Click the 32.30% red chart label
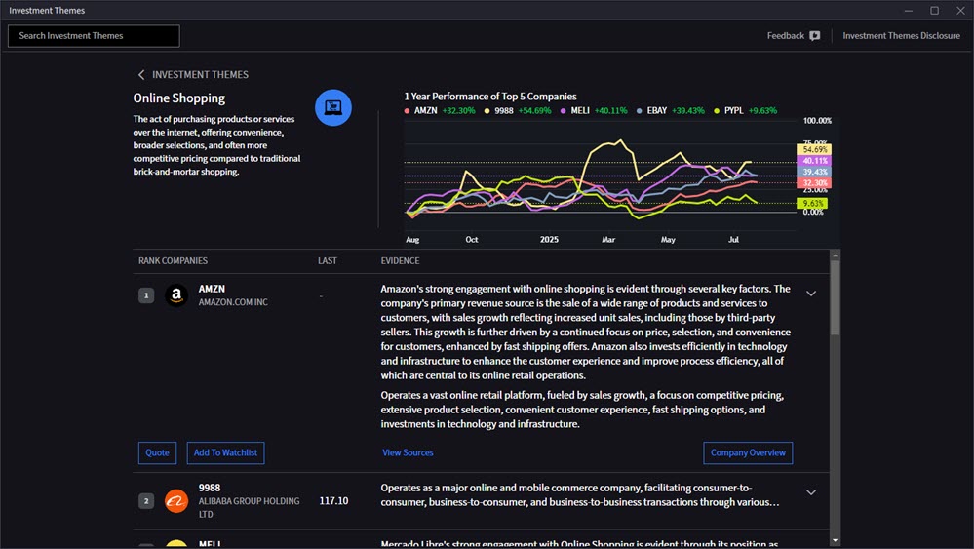 coord(814,183)
